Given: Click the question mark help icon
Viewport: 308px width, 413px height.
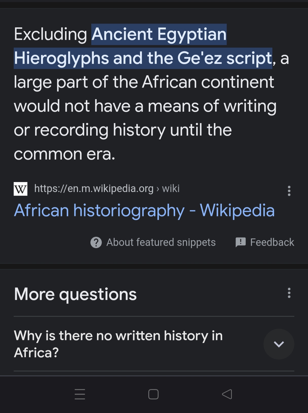Looking at the screenshot, I should pyautogui.click(x=96, y=242).
